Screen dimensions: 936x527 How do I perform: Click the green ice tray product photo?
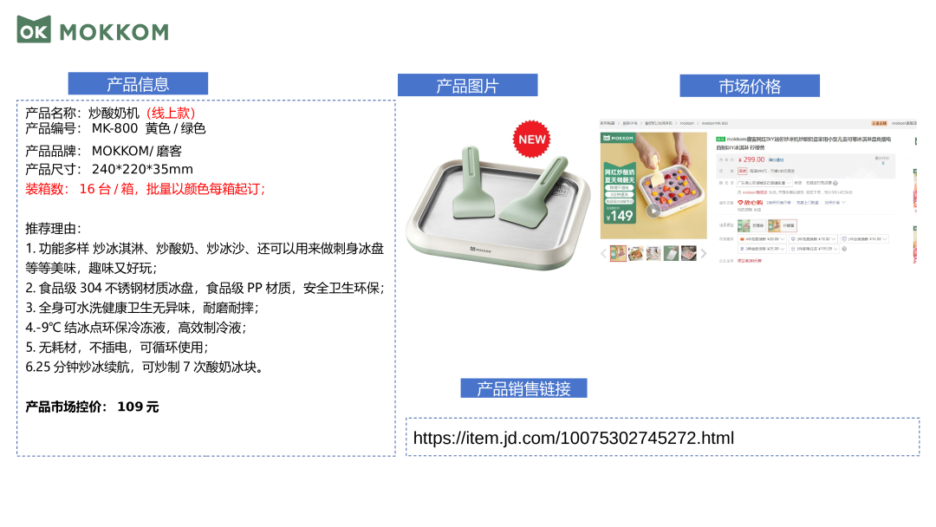click(498, 206)
